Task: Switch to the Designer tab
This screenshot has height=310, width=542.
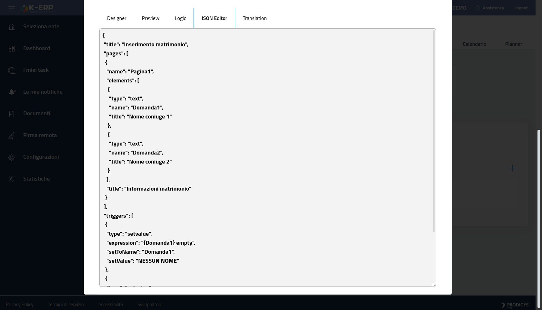Action: click(116, 18)
